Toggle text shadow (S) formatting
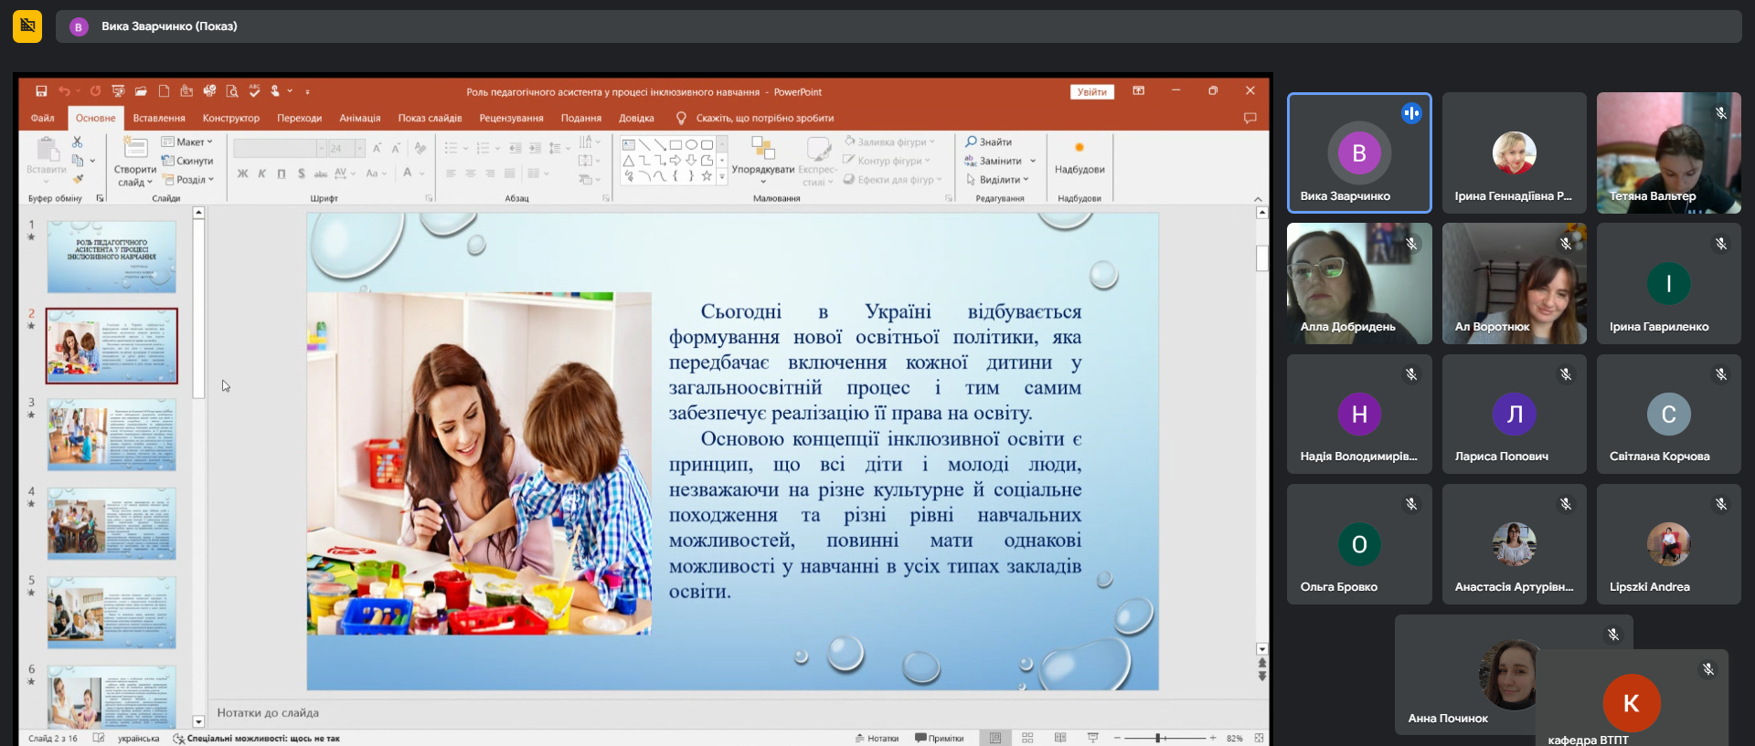 tap(301, 173)
